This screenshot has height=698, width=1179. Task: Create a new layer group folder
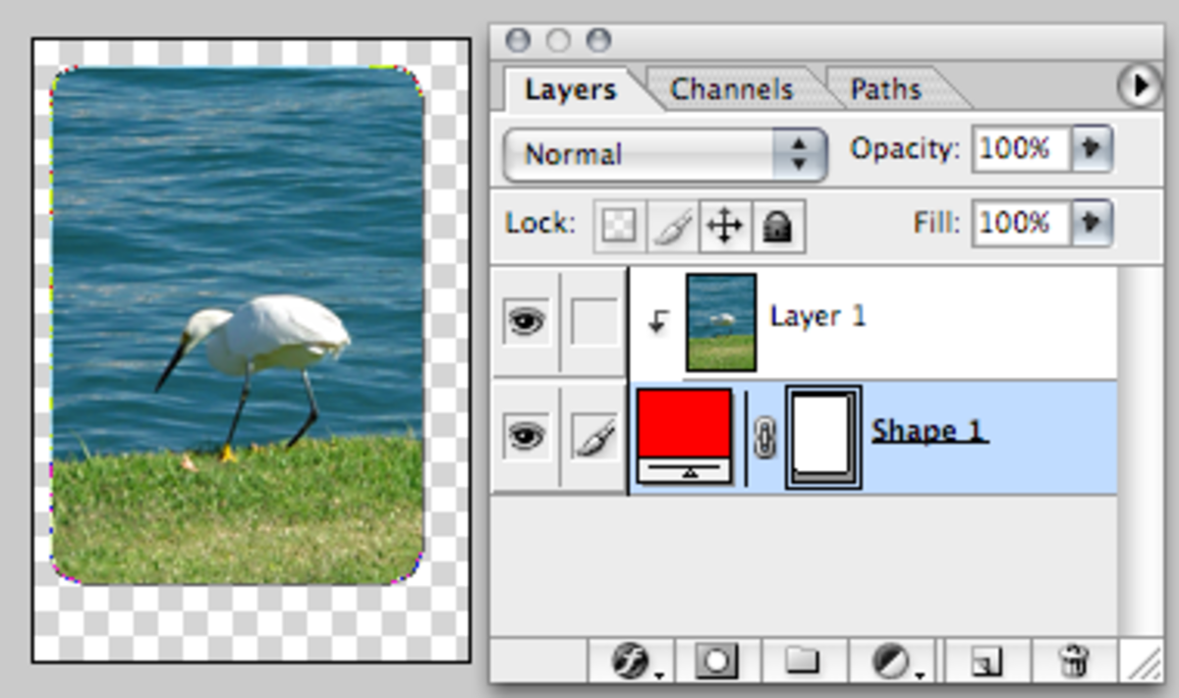(x=803, y=663)
